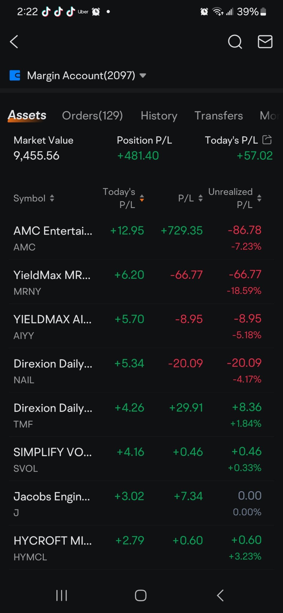The width and height of the screenshot is (283, 613).
Task: Open the AMC Entertainment position row
Action: coord(141,238)
